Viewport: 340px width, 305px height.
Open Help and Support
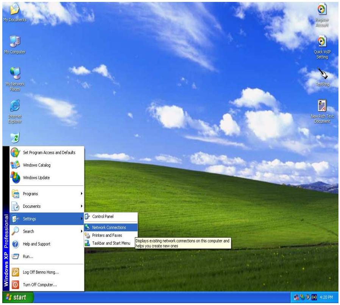(x=47, y=244)
